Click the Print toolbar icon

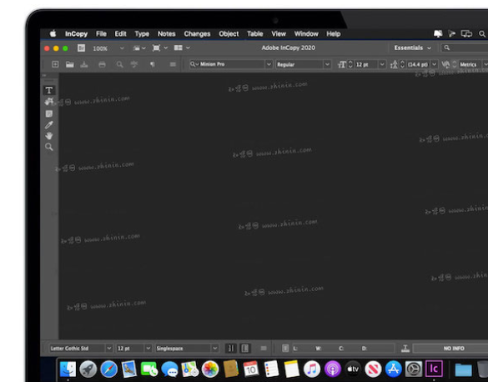pos(102,64)
